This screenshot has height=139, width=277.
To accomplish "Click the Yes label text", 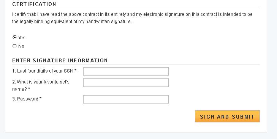I will (x=22, y=37).
